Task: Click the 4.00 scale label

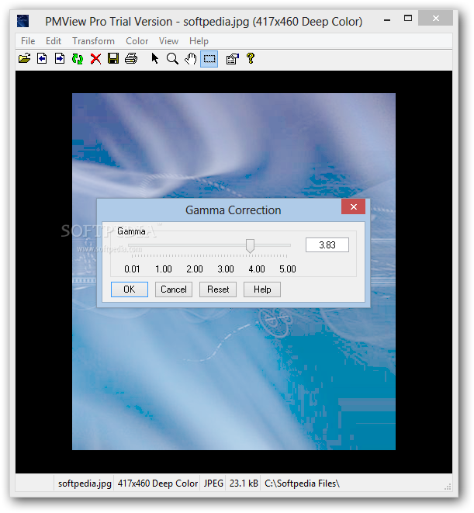Action: coord(257,269)
